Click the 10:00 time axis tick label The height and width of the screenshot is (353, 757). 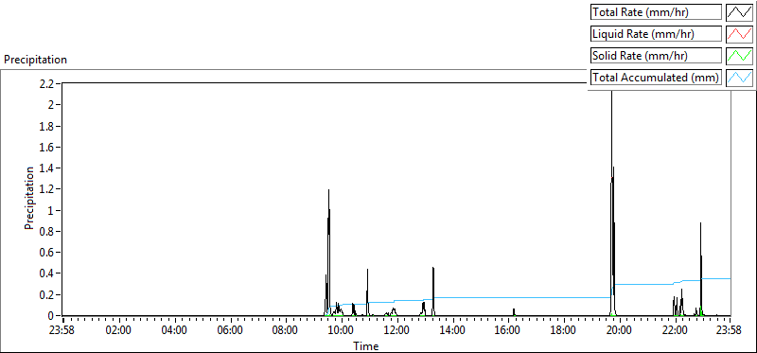point(342,331)
